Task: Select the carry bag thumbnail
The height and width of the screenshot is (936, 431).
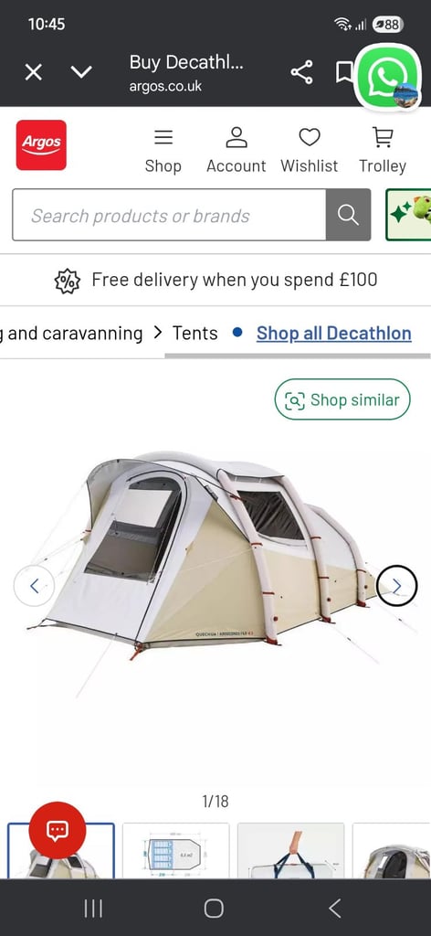Action: tap(291, 851)
